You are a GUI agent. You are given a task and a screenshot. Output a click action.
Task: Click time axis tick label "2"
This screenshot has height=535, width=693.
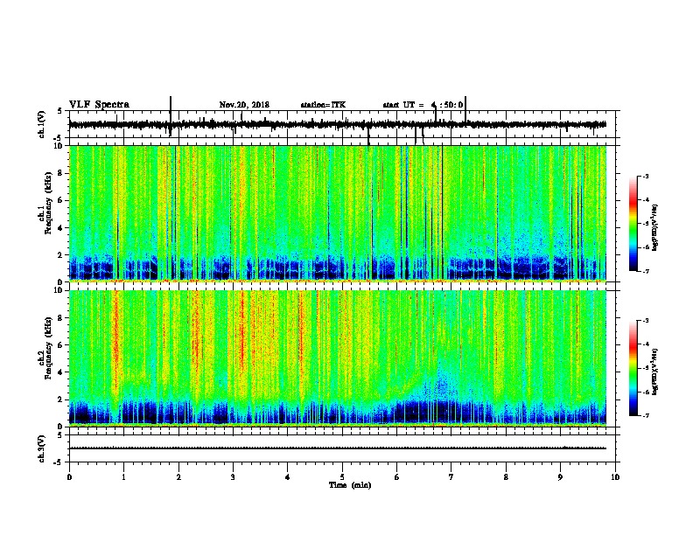[178, 476]
